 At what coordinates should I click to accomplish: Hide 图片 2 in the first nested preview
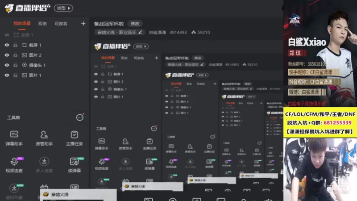coord(96,82)
